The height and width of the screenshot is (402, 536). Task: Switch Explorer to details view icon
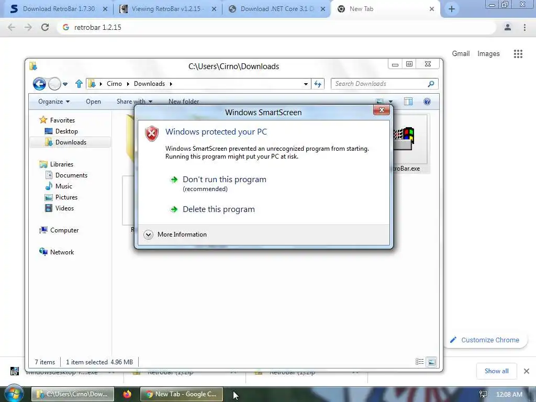pos(419,362)
